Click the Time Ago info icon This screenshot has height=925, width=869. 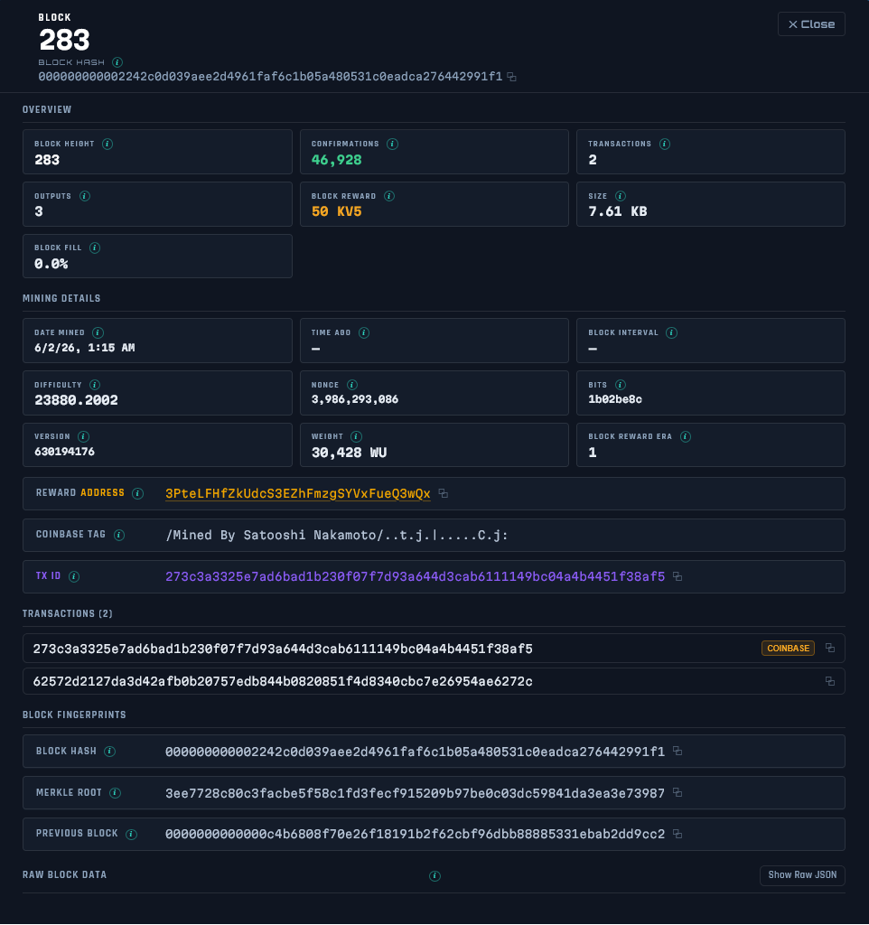[x=364, y=332]
